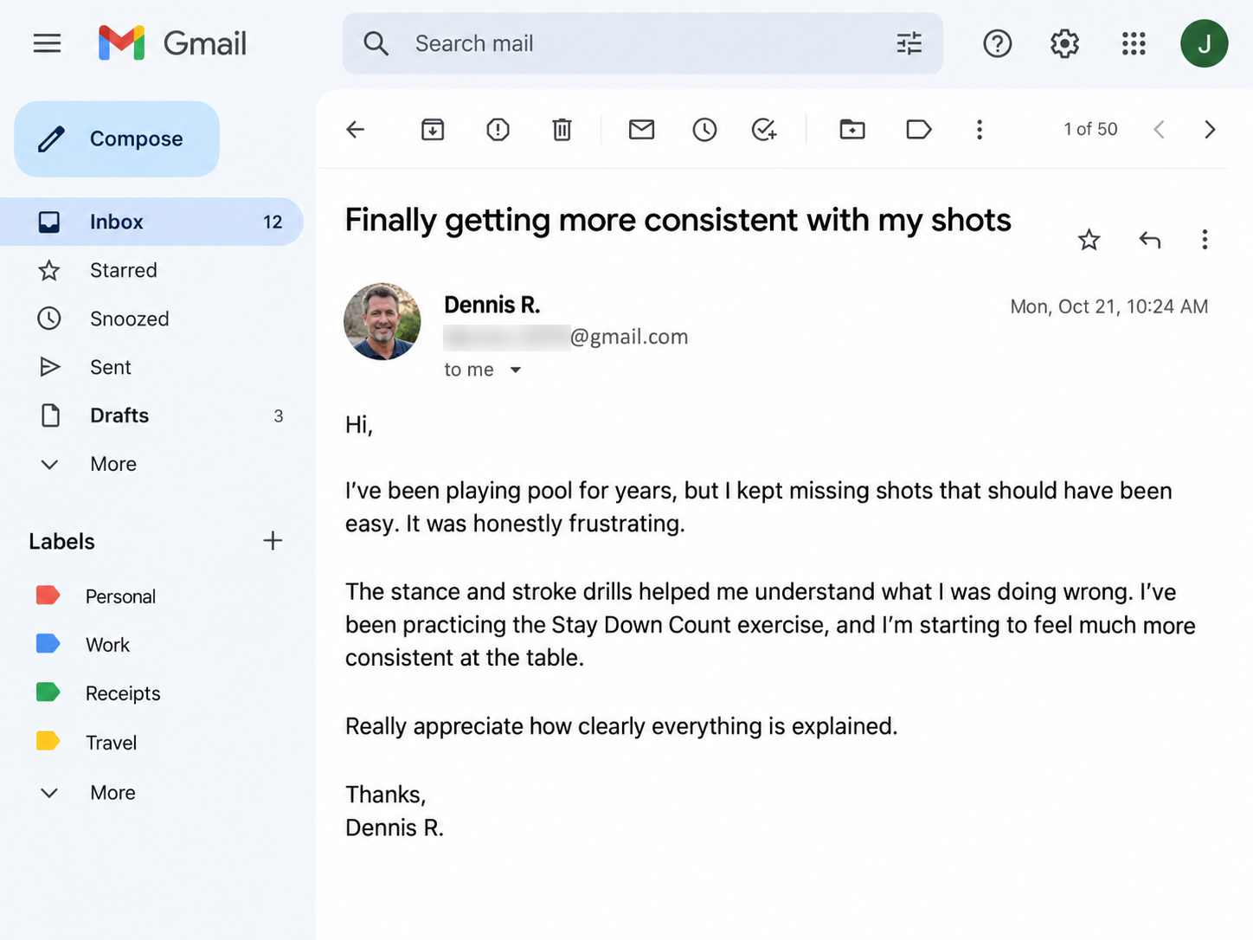Show the next conversation (Older)
This screenshot has width=1253, height=940.
pyautogui.click(x=1210, y=130)
